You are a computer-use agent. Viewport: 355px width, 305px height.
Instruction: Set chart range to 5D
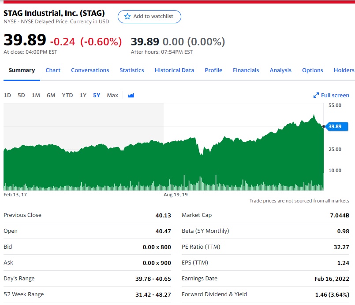(21, 96)
